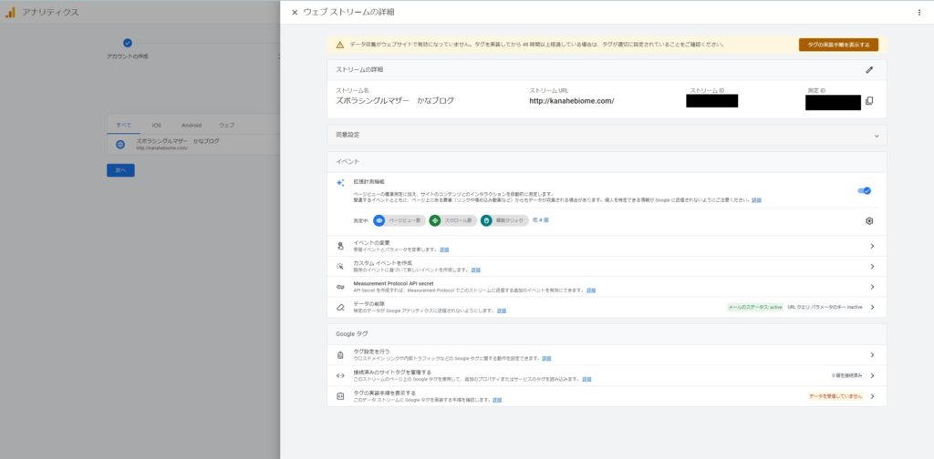Edit stream details with pencil icon
Viewport: 934px width, 459px height.
tap(869, 69)
